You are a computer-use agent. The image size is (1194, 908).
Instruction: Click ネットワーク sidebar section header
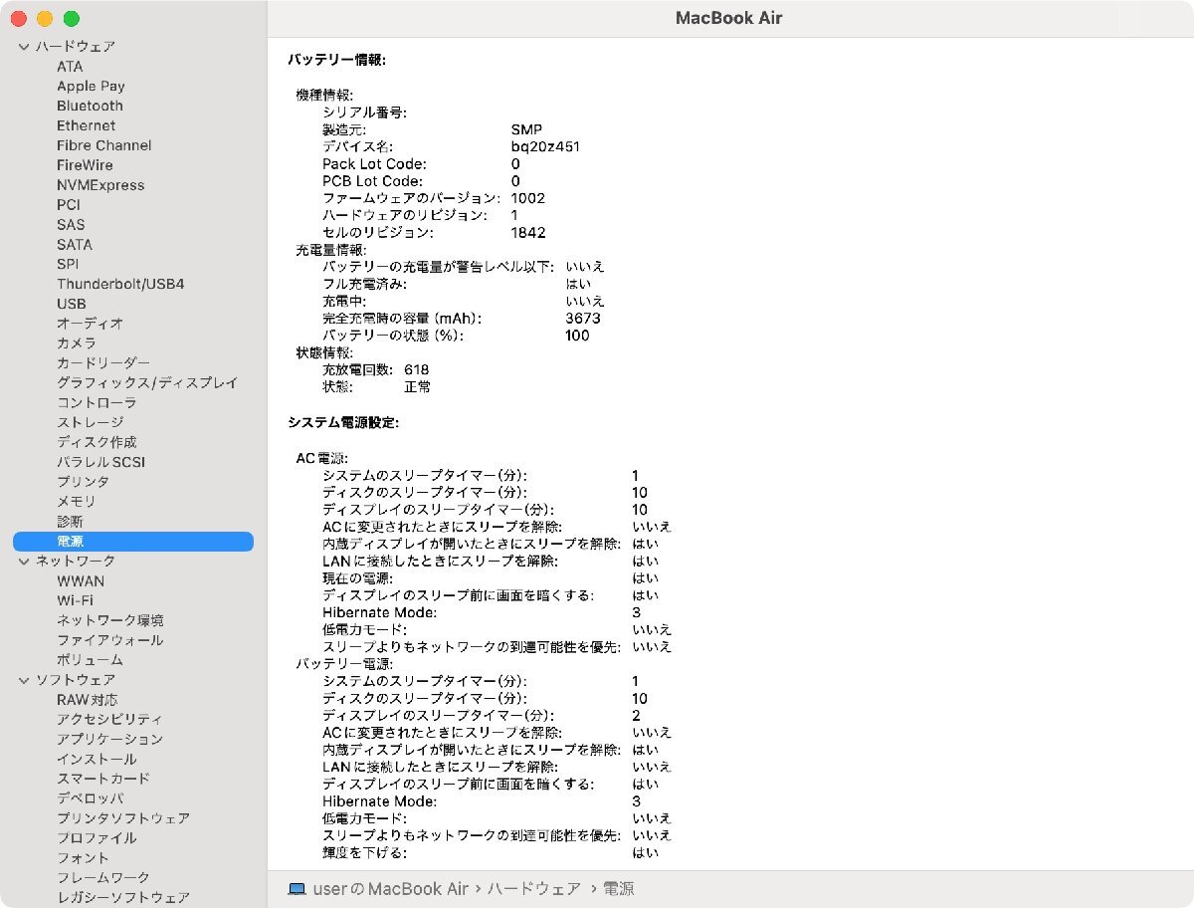[76, 562]
